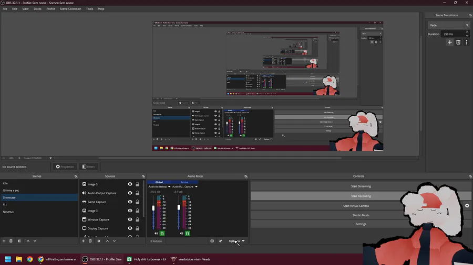Screen dimensions: 473x265
Task: Float the Controls dock
Action: 470,176
